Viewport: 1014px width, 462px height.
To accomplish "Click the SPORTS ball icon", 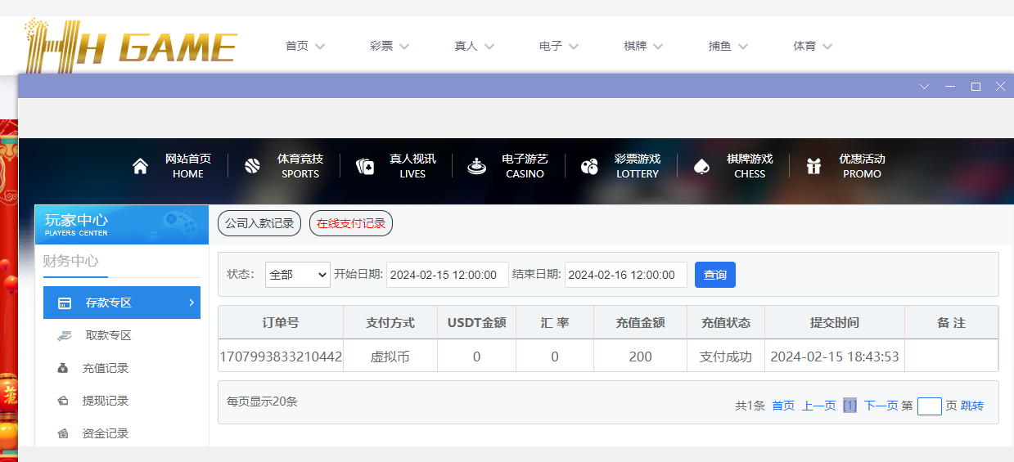I will point(252,166).
